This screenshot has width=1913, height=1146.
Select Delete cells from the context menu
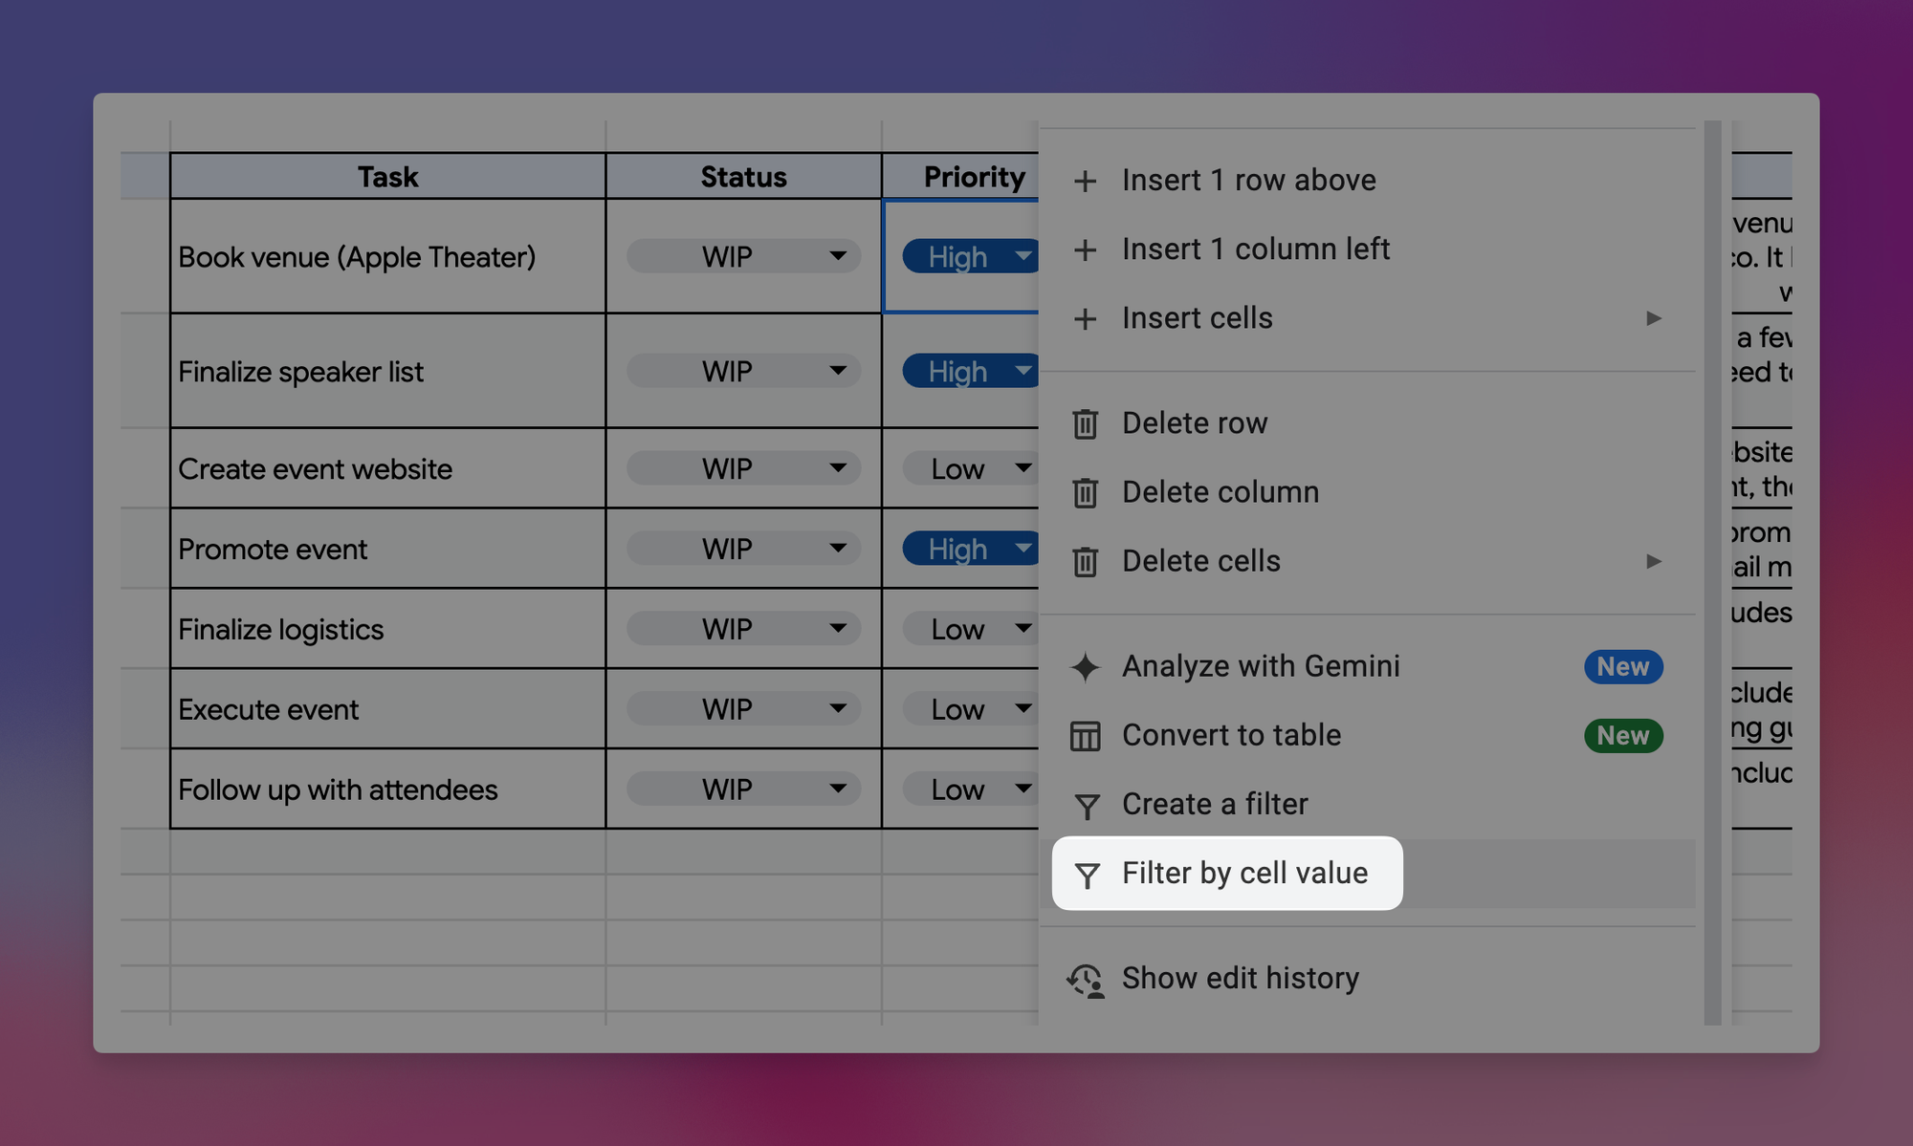tap(1200, 561)
